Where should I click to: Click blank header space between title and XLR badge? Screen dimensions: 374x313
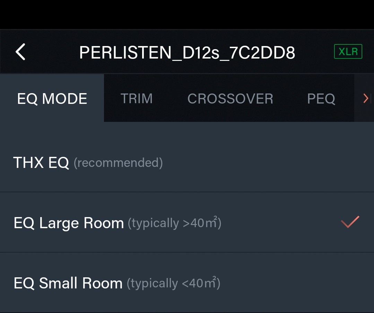point(314,52)
